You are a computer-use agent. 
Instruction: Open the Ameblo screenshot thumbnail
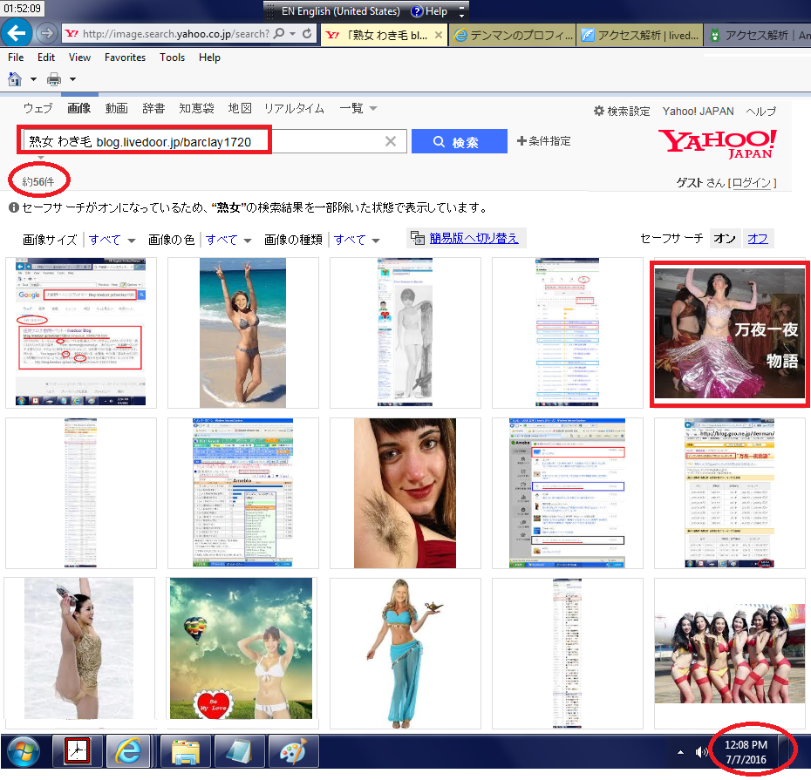tap(243, 493)
